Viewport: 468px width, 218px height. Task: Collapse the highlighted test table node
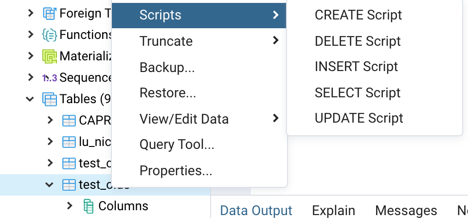(49, 184)
